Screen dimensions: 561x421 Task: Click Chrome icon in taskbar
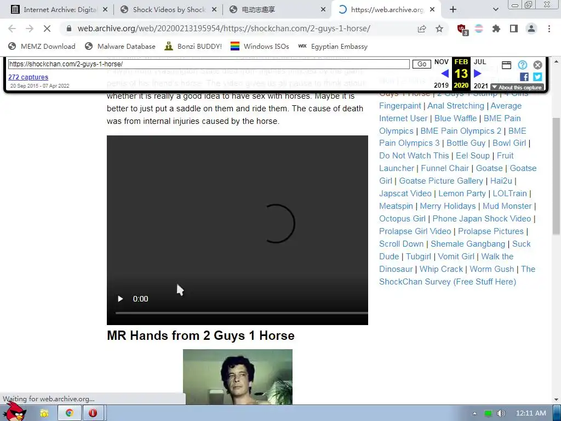click(x=70, y=413)
